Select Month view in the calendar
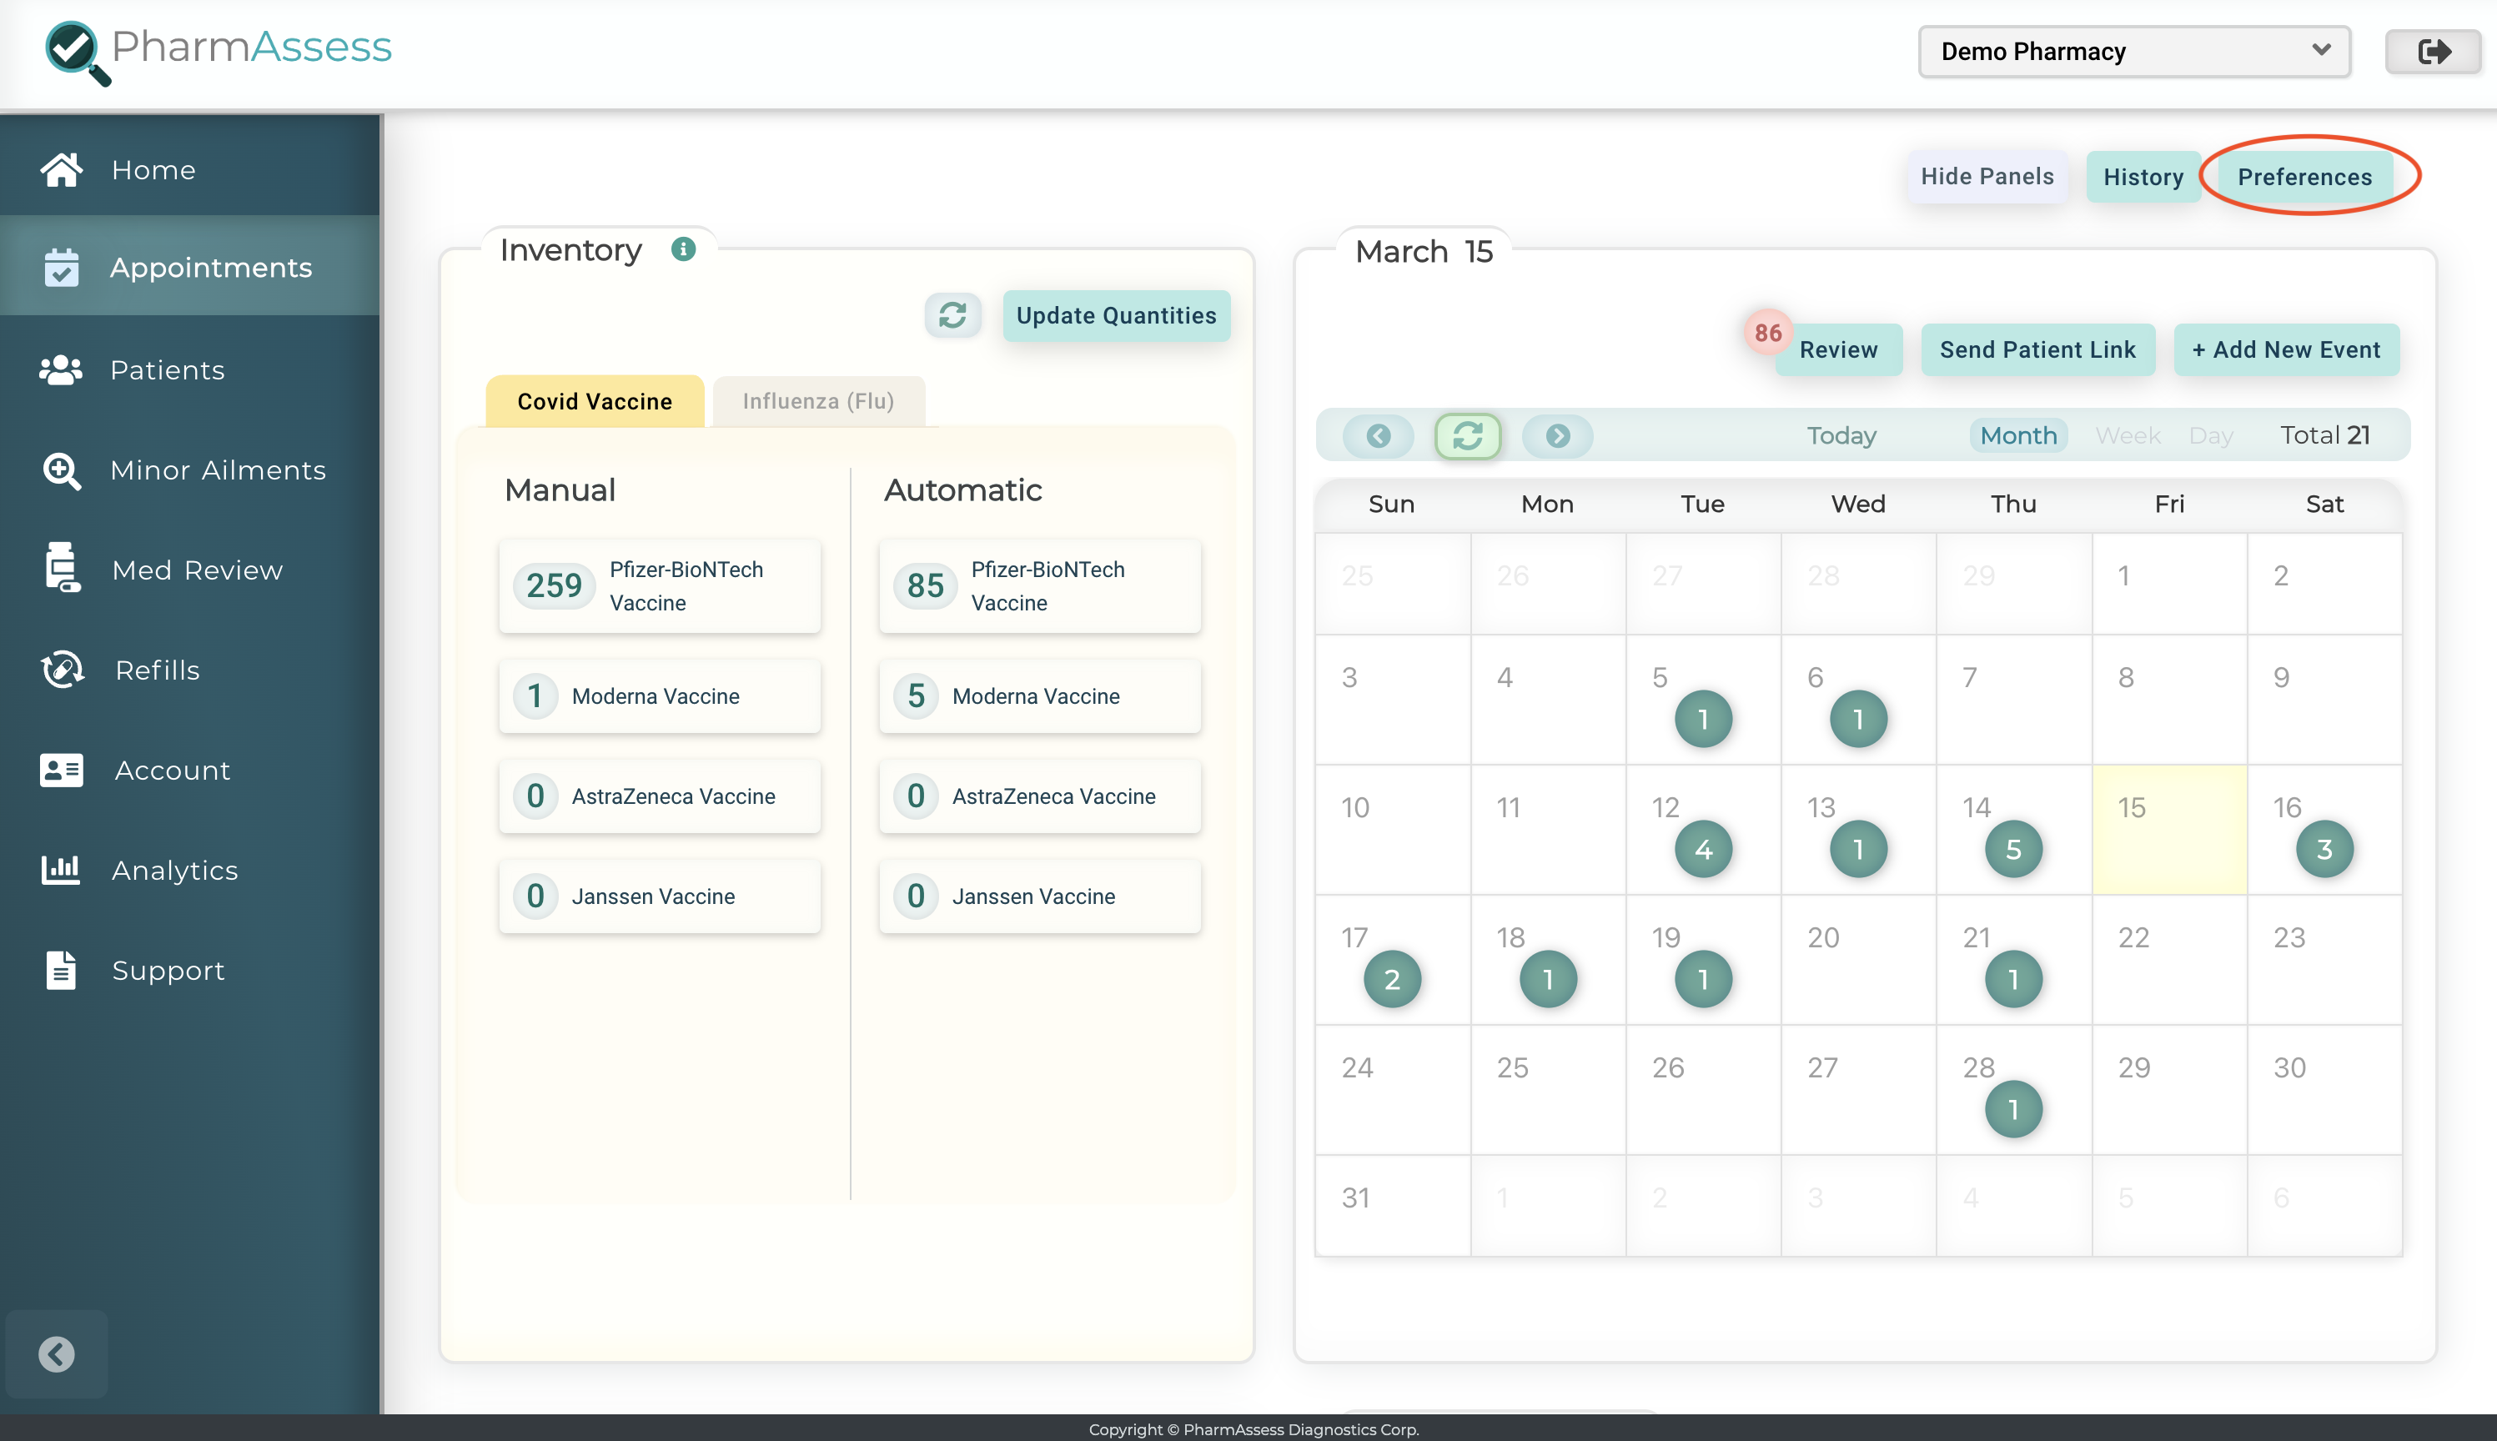2497x1441 pixels. (x=2016, y=435)
